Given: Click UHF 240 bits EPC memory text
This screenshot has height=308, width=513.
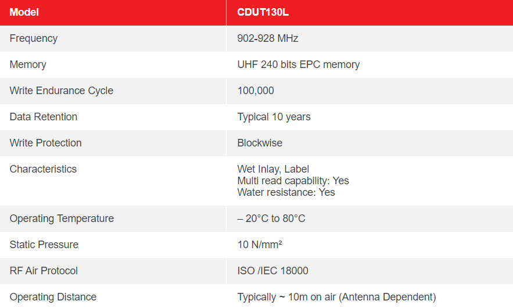Looking at the screenshot, I should tap(299, 65).
